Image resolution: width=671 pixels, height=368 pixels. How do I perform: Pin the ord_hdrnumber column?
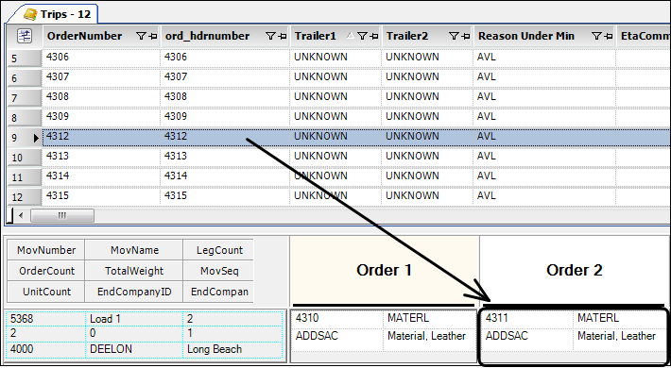[283, 37]
